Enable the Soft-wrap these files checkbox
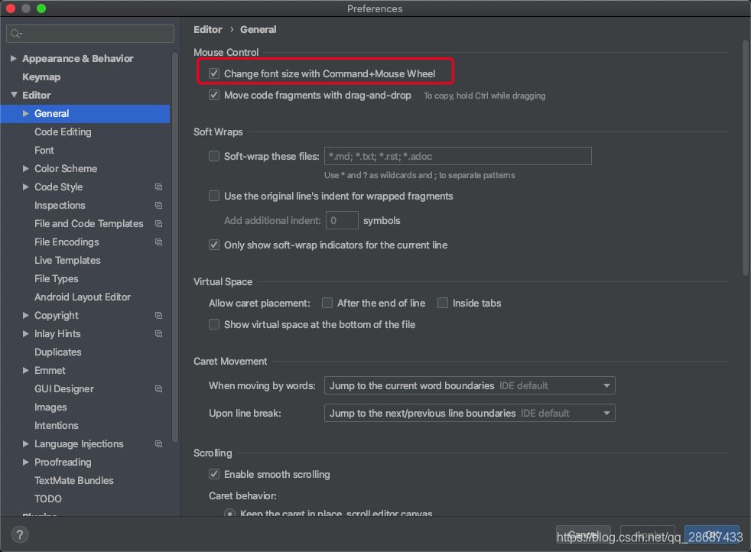The height and width of the screenshot is (552, 751). 214,157
